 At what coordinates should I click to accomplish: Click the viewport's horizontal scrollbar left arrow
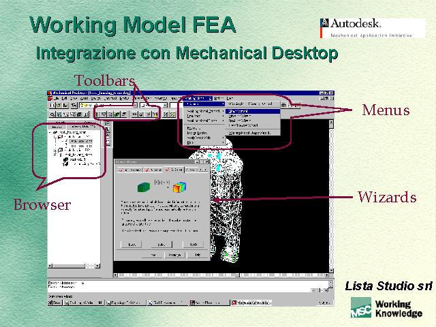coord(115,275)
